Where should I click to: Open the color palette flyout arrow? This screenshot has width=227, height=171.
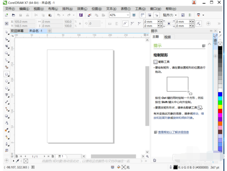(x=220, y=32)
